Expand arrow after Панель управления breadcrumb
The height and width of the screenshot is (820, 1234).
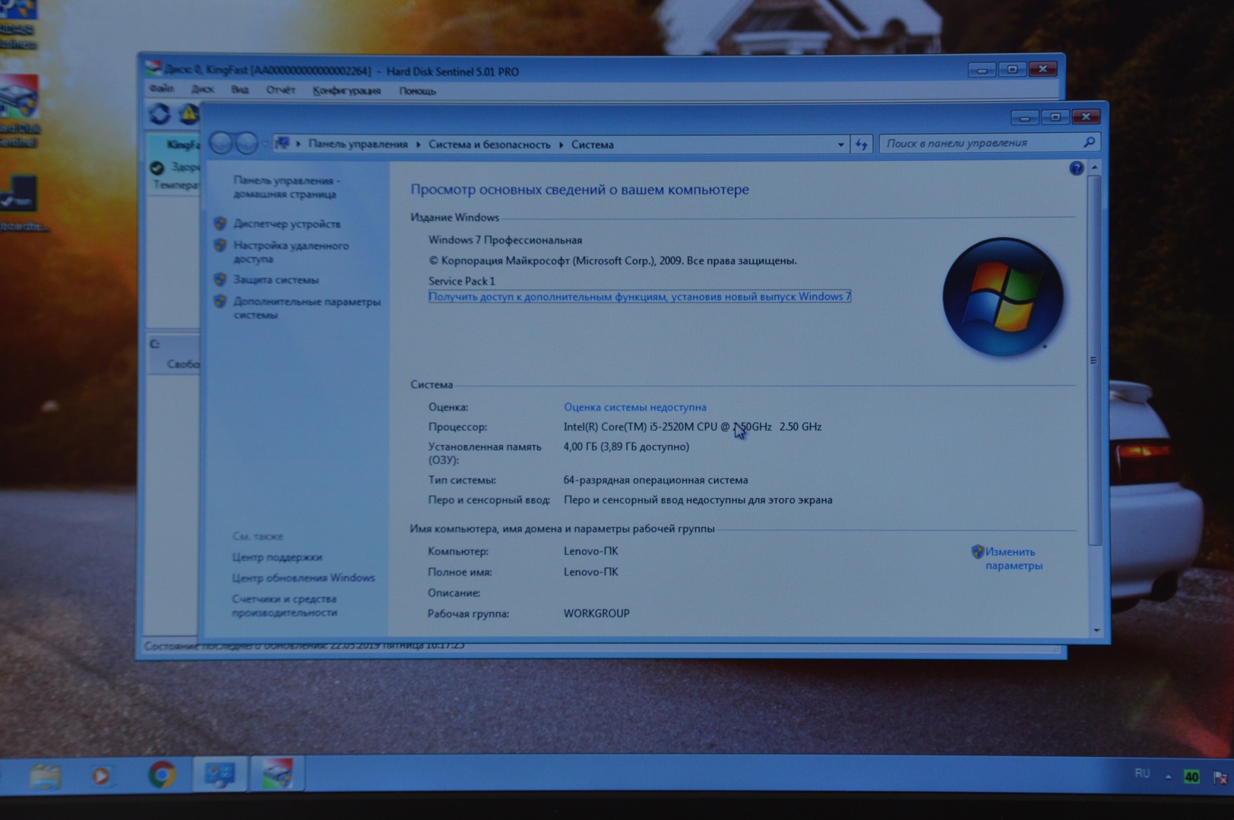(x=418, y=144)
